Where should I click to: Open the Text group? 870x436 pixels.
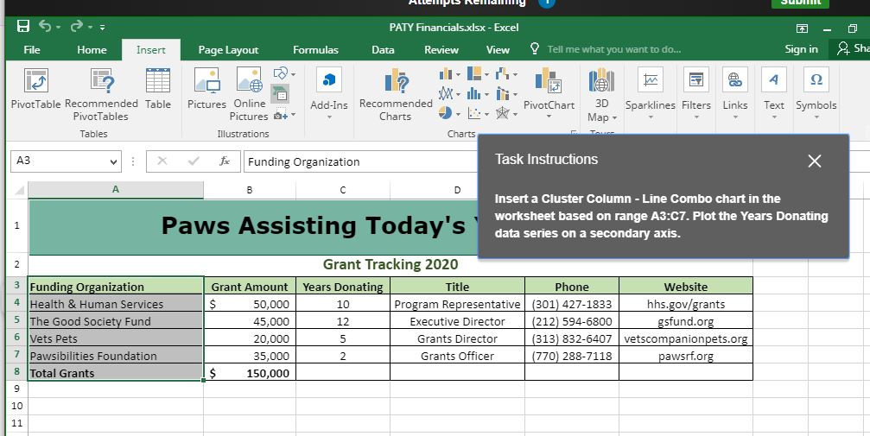coord(773,92)
